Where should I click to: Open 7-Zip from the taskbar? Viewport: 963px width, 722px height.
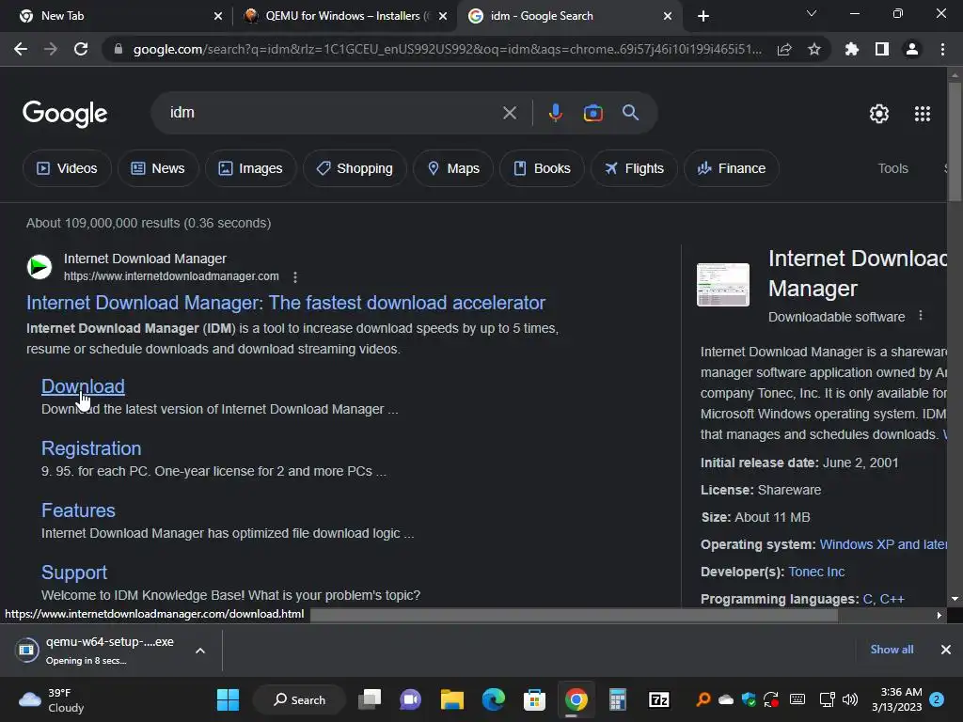659,699
